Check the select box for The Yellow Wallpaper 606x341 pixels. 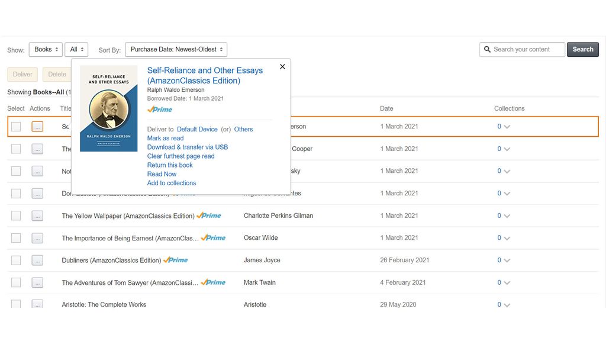pos(15,215)
